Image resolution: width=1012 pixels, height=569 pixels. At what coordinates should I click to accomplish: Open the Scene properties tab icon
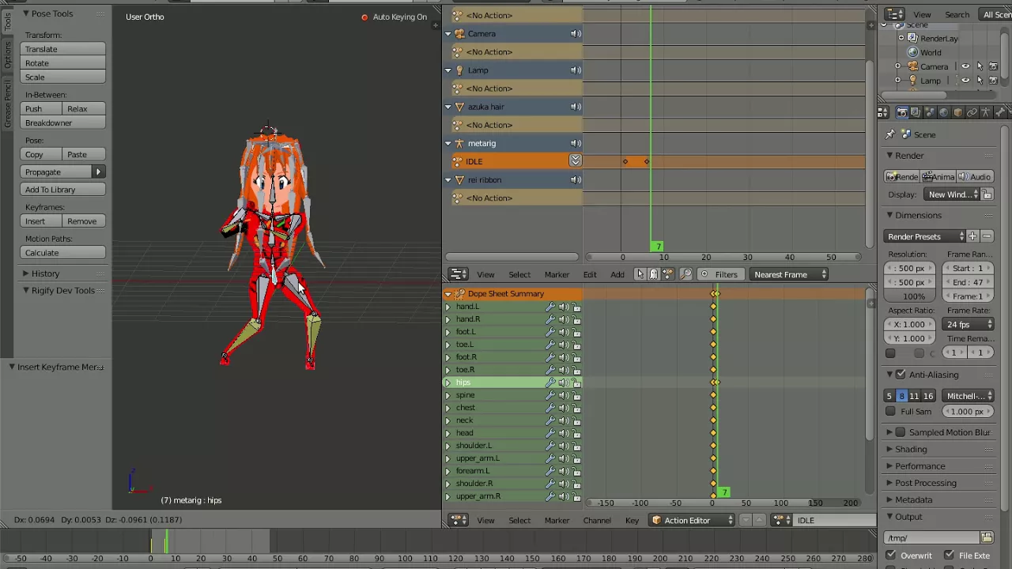(x=930, y=112)
